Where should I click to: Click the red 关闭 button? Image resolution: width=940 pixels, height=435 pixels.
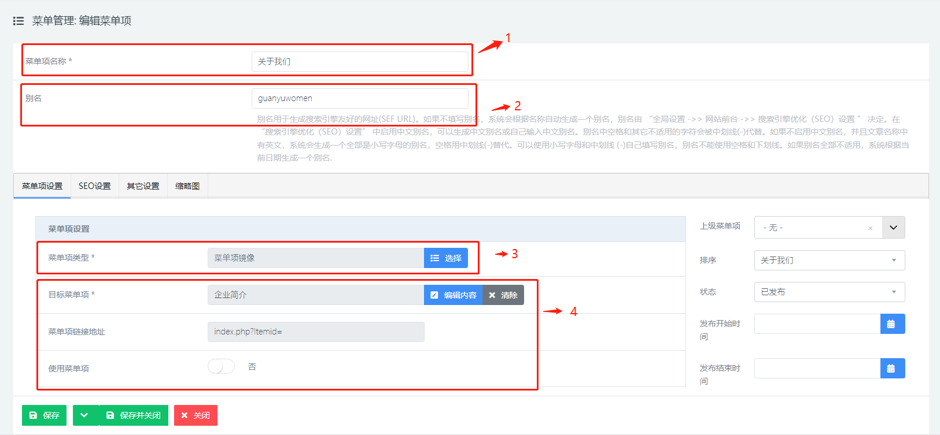point(196,415)
